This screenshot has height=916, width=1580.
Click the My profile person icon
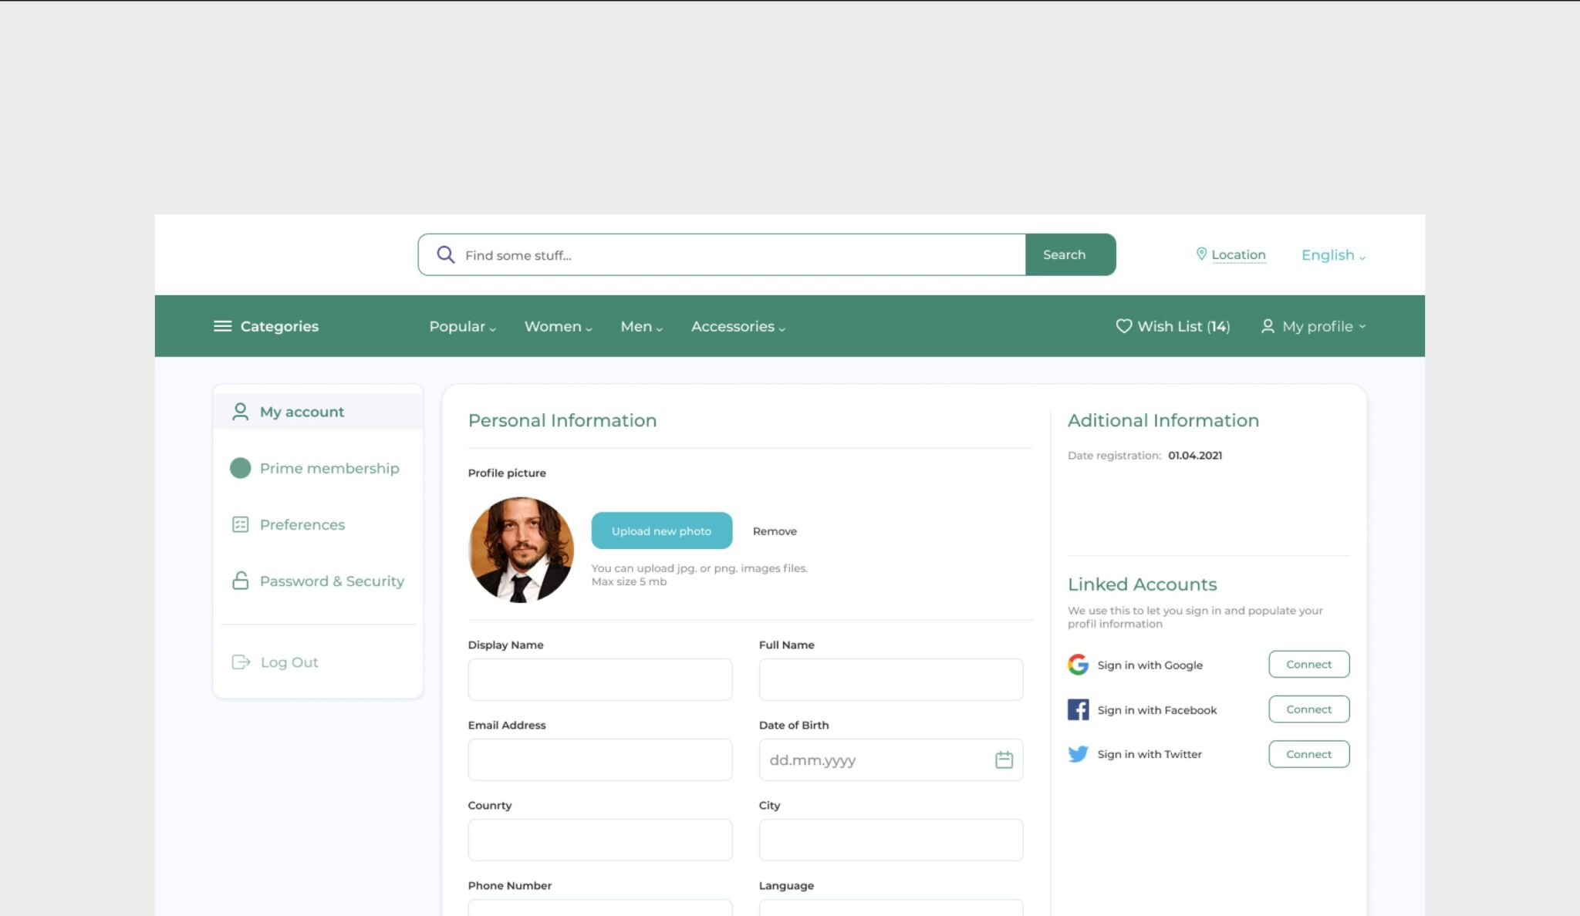(x=1268, y=326)
